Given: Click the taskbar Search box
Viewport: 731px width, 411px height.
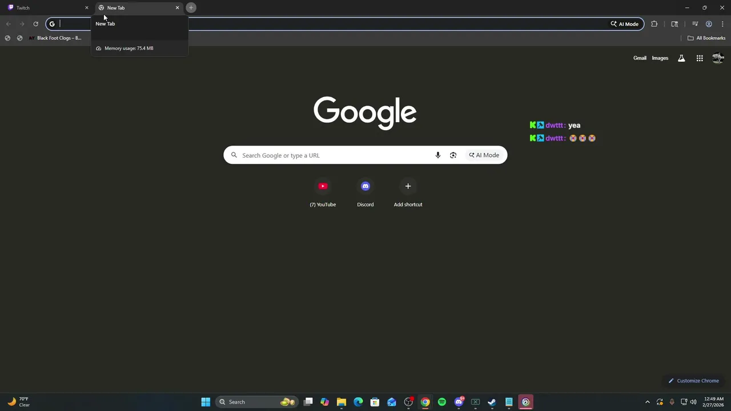Looking at the screenshot, I should pos(257,402).
